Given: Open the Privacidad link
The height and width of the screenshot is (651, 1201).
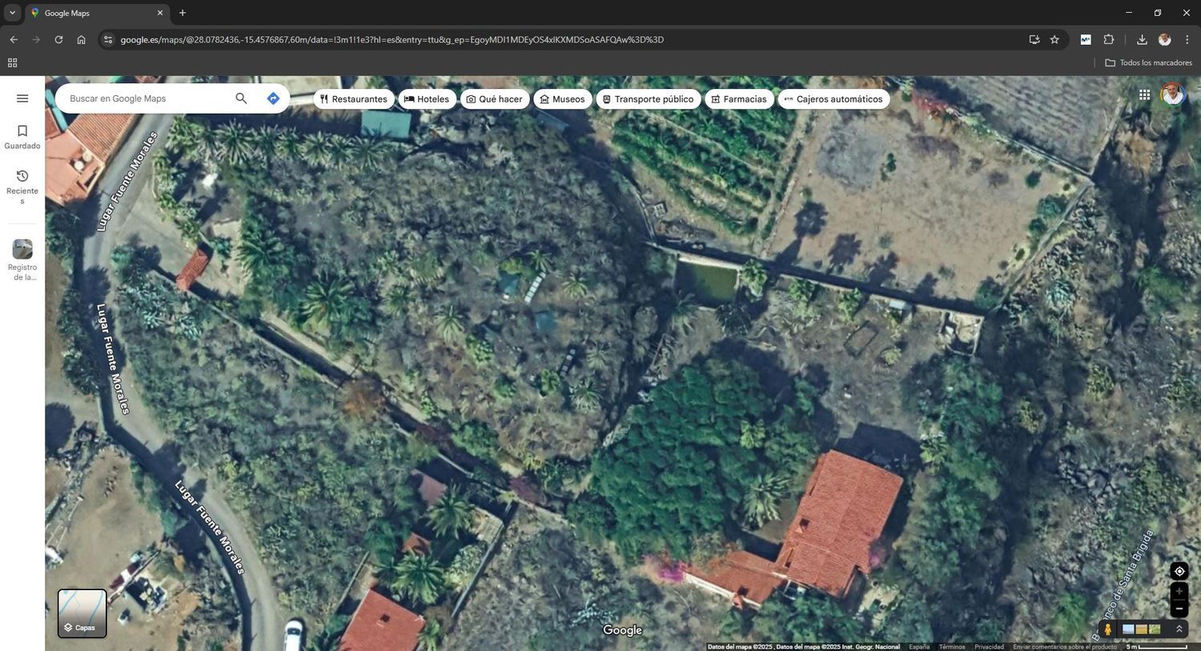Looking at the screenshot, I should click(989, 647).
